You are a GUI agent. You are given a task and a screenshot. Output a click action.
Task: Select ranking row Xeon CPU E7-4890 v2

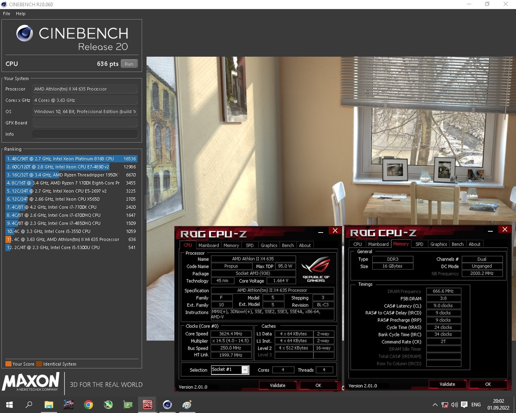click(x=71, y=167)
